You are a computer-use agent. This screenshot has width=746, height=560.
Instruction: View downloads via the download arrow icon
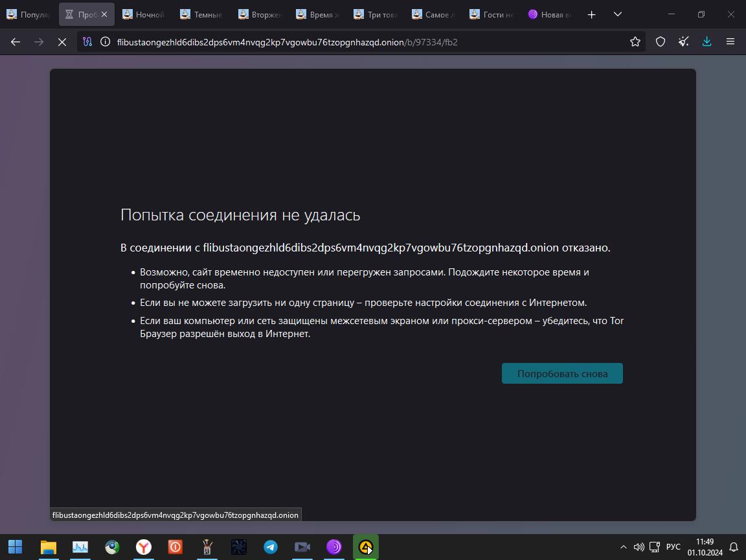(706, 41)
